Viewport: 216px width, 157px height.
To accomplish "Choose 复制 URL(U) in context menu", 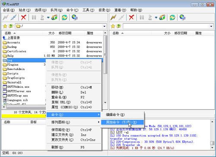I will pyautogui.click(x=74, y=102).
